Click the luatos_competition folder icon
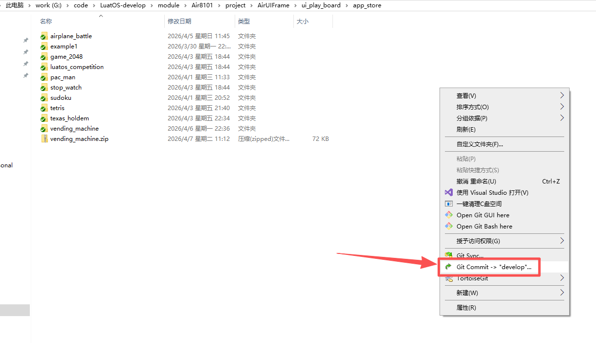 (x=44, y=67)
